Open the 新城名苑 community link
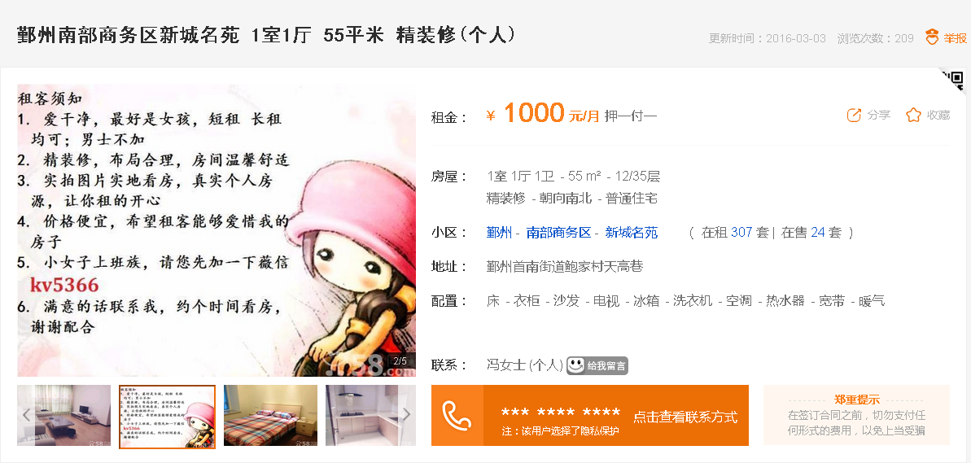This screenshot has height=463, width=971. [x=631, y=233]
